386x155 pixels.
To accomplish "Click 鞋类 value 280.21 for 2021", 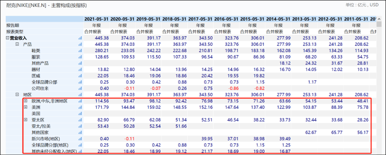I will [x=102, y=51].
